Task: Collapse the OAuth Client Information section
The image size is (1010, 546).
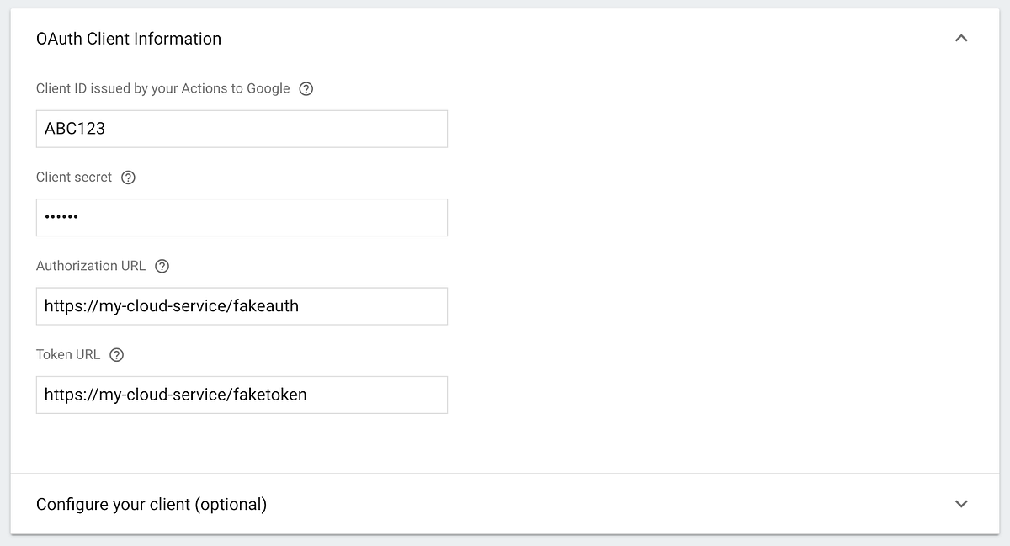Action: click(x=961, y=38)
